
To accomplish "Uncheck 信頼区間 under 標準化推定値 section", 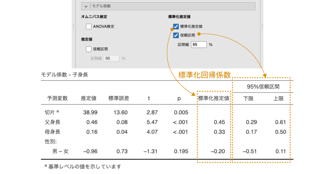I will 176,35.
